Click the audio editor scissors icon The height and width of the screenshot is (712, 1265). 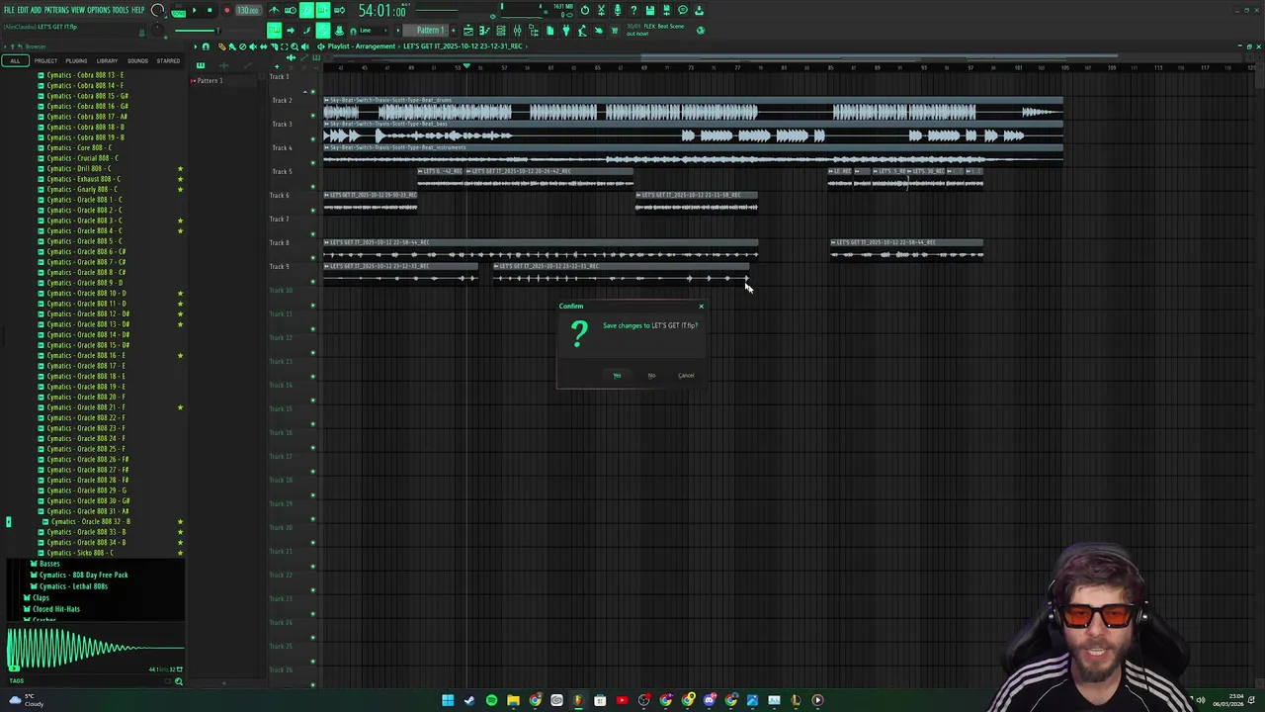601,10
